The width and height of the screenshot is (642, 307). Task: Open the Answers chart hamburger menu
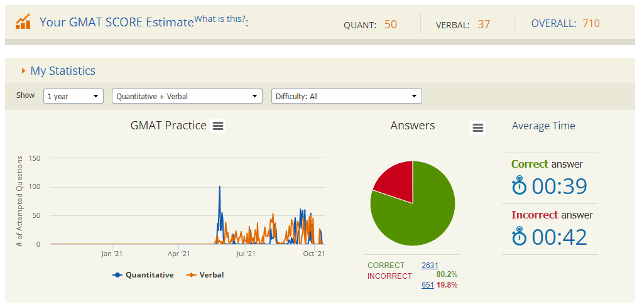pyautogui.click(x=477, y=128)
